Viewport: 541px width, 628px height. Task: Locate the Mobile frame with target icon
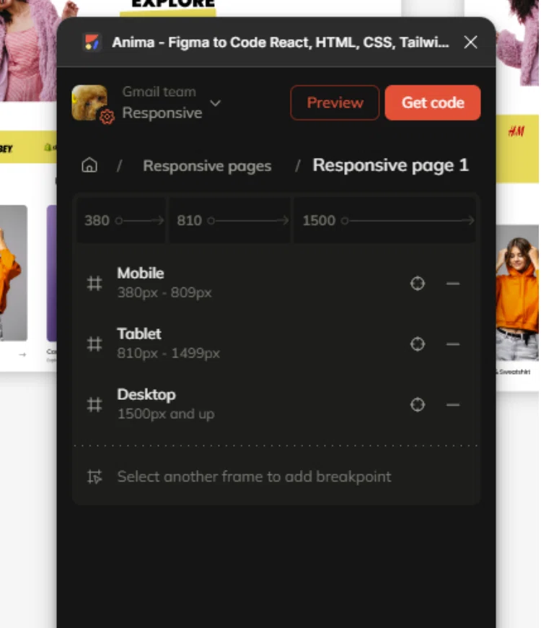click(418, 283)
